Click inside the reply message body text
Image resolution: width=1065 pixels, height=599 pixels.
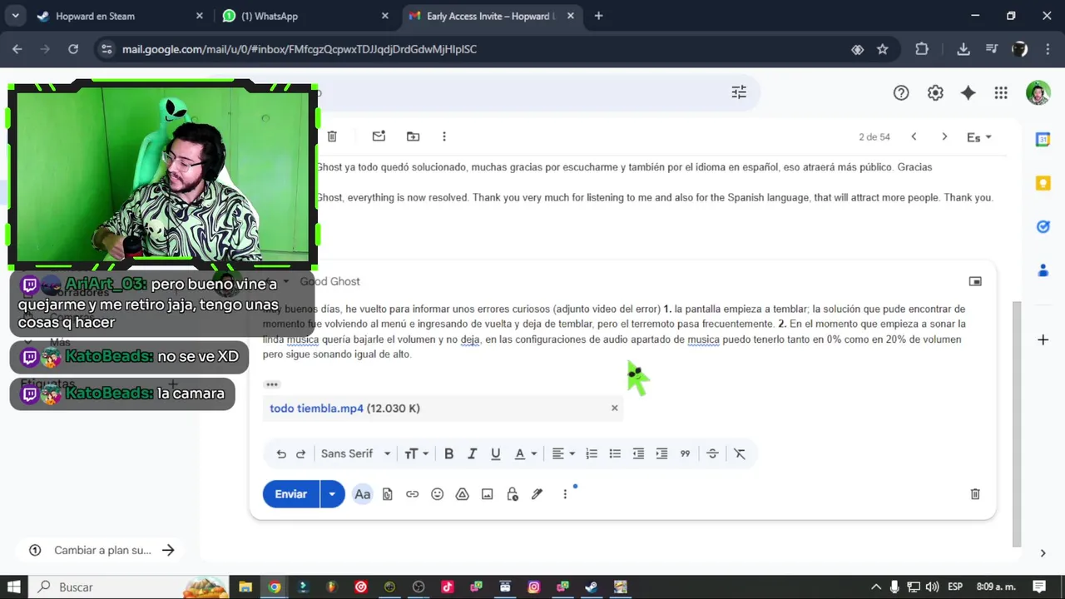click(614, 331)
